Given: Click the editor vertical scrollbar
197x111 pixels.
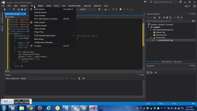Looking at the screenshot, I should (x=144, y=45).
